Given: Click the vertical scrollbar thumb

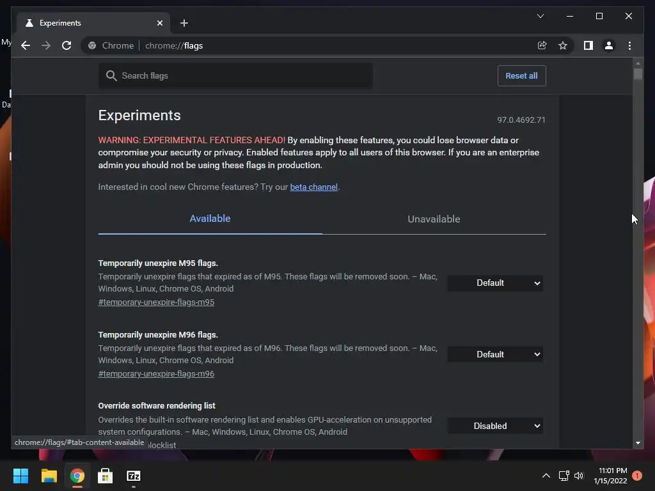Looking at the screenshot, I should click(x=638, y=74).
